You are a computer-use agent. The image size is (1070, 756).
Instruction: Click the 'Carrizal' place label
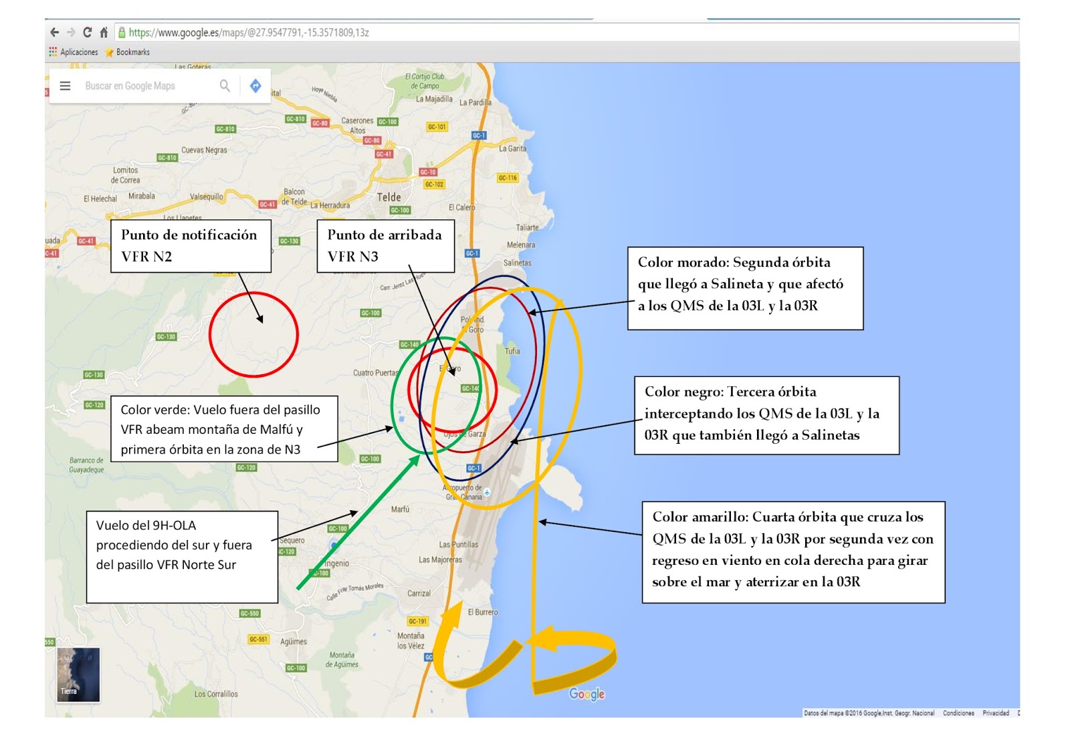pyautogui.click(x=419, y=593)
